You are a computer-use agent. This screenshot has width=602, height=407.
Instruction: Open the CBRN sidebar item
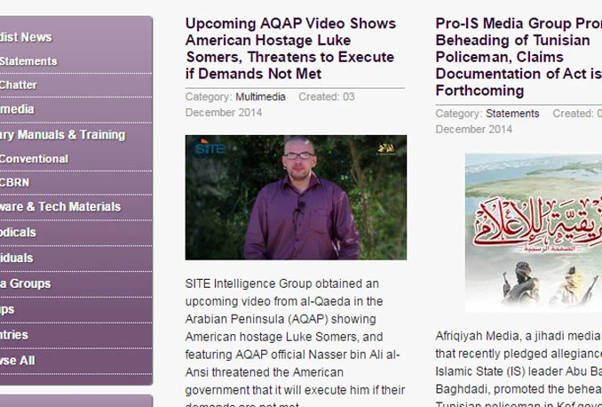(x=14, y=182)
